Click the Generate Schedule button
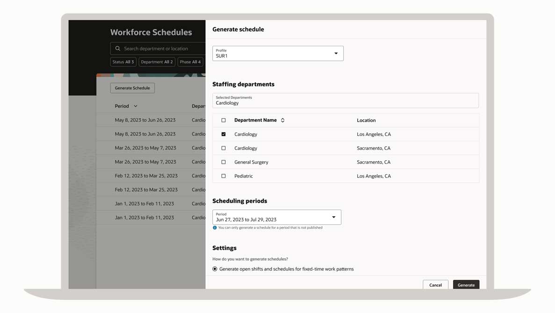This screenshot has height=313, width=555. pos(132,88)
